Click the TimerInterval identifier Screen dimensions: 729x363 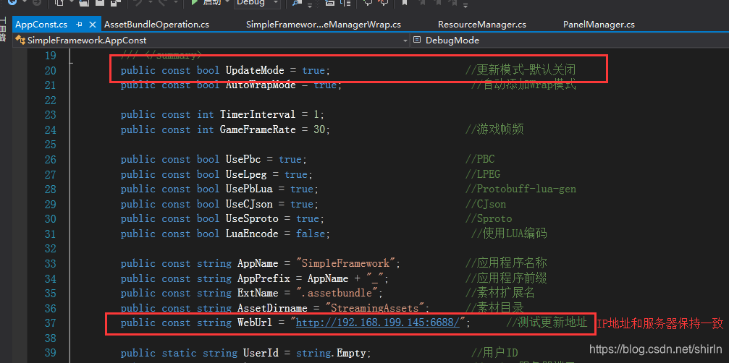click(x=258, y=115)
